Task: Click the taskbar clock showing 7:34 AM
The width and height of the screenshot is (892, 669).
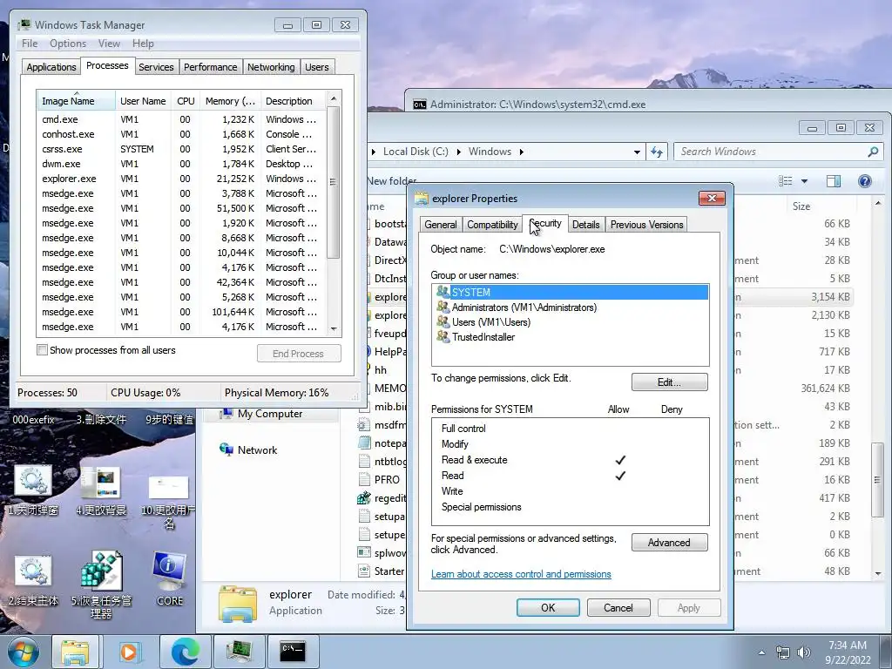Action: tap(847, 652)
